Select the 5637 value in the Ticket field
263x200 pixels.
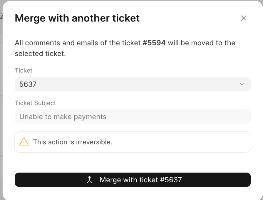pos(28,84)
